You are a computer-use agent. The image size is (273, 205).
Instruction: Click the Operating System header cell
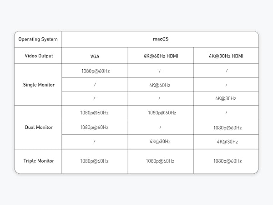point(38,39)
